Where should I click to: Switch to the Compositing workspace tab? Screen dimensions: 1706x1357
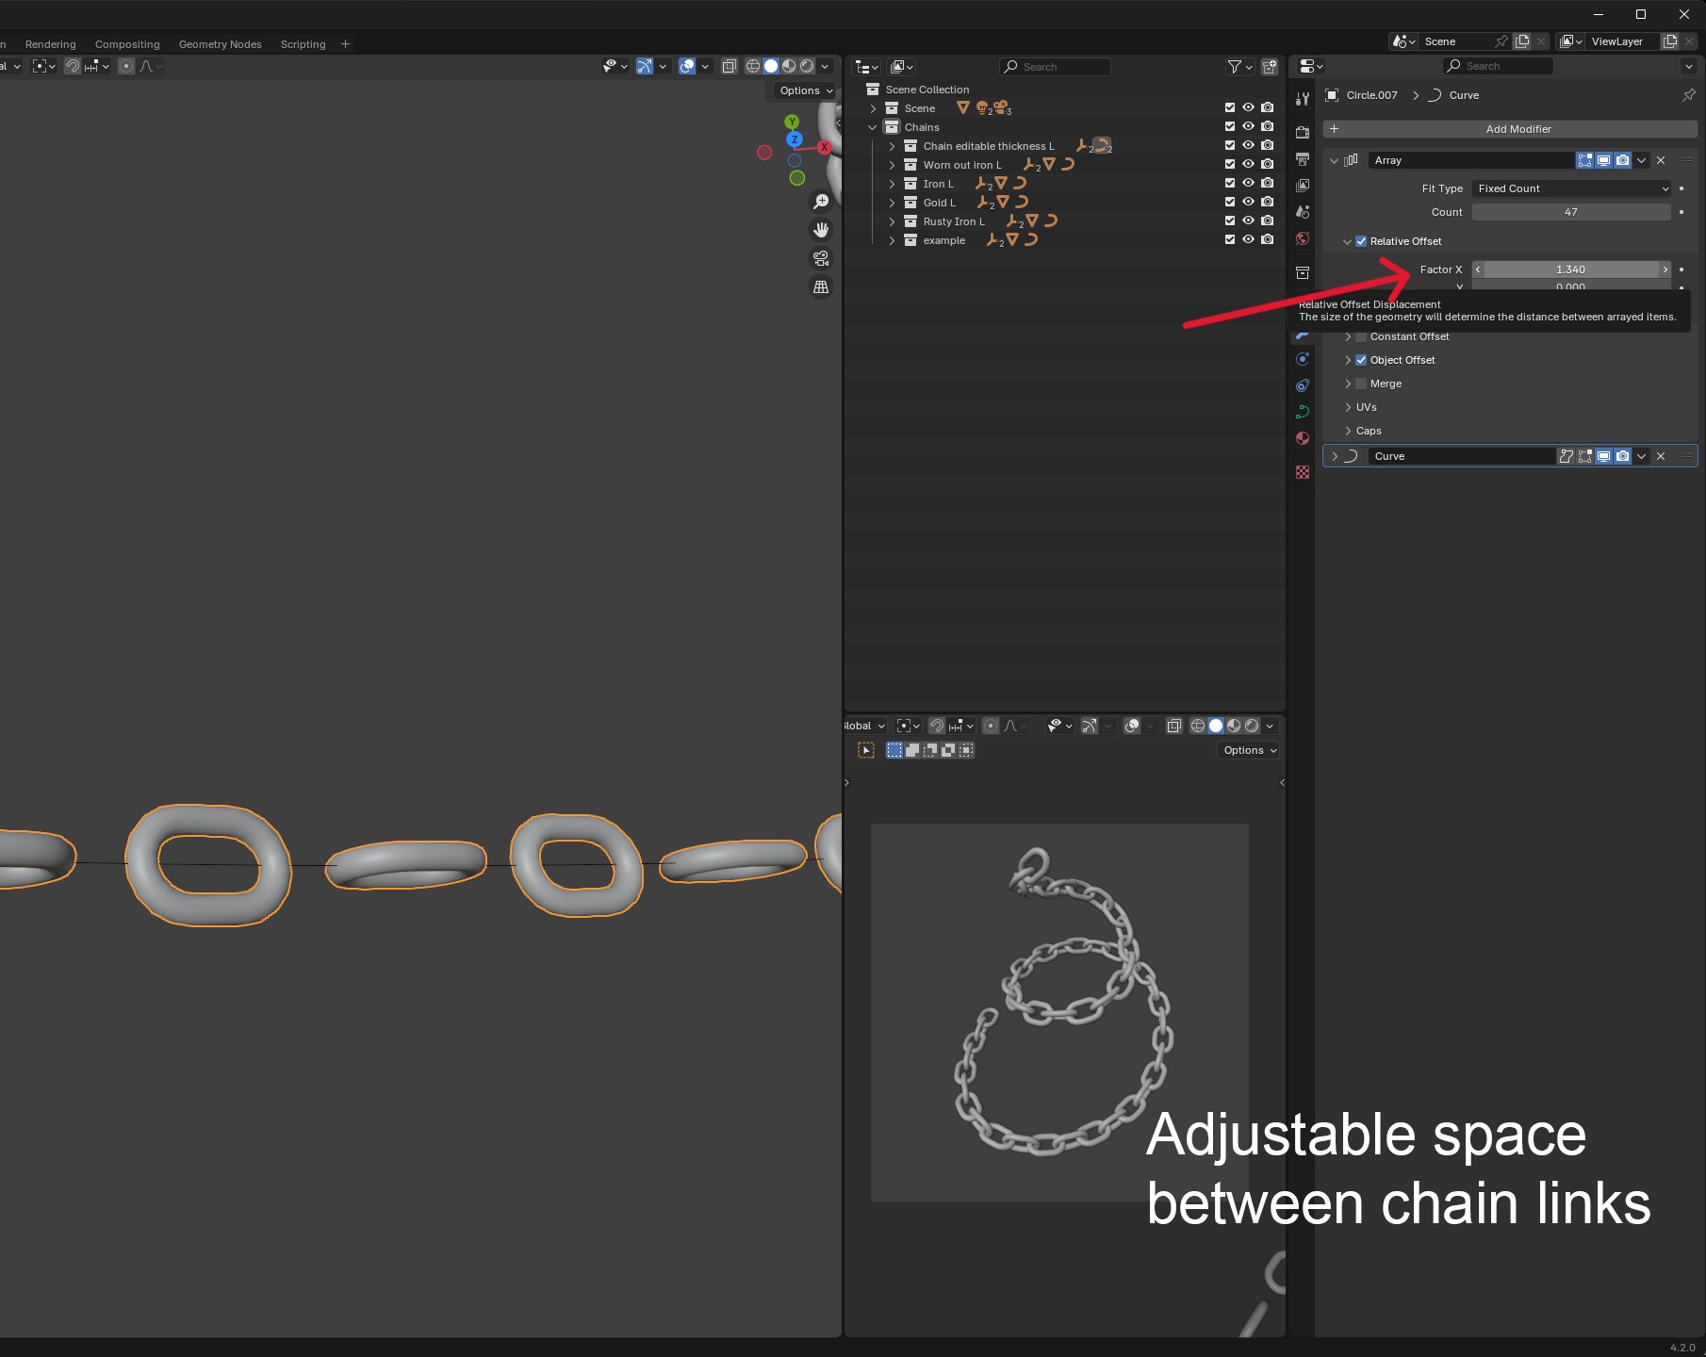127,44
